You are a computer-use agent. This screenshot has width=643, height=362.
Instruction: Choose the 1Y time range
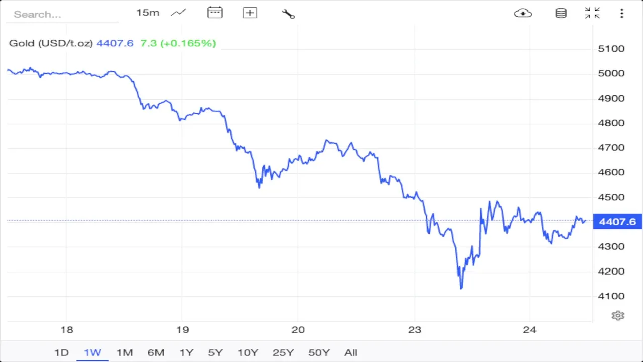[x=186, y=352]
